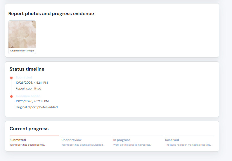Select the In progress step
The width and height of the screenshot is (232, 161).
pos(138,141)
